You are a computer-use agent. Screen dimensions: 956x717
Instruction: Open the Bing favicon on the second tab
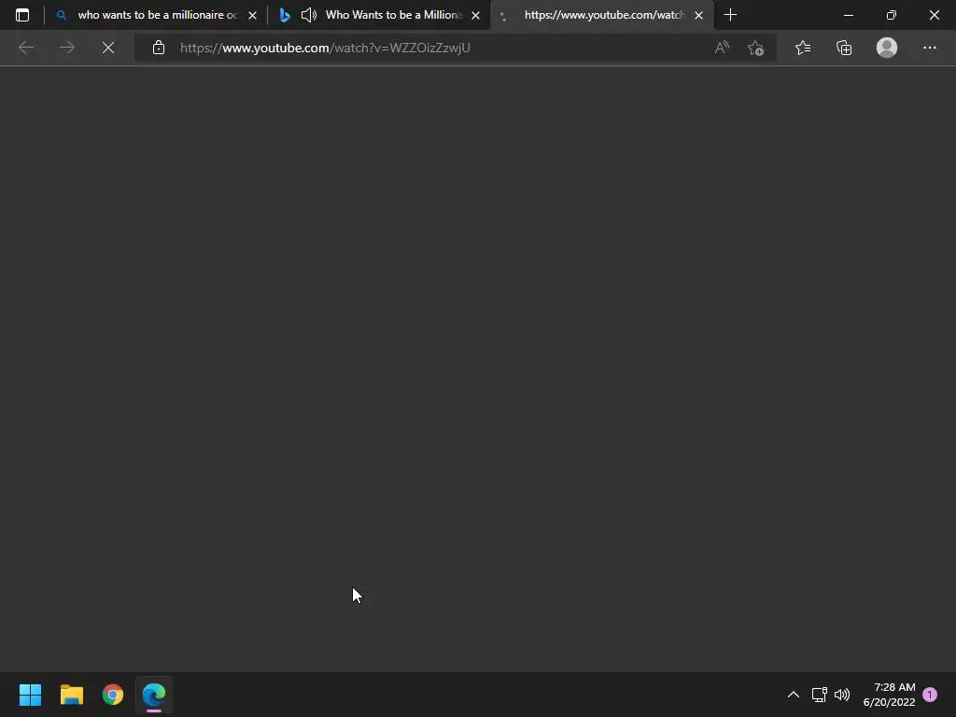pyautogui.click(x=285, y=15)
